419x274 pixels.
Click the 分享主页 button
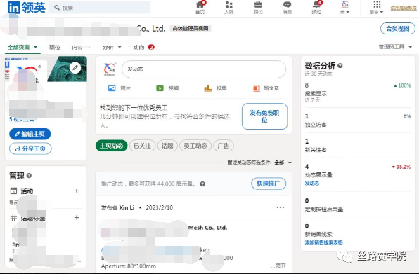pos(30,149)
